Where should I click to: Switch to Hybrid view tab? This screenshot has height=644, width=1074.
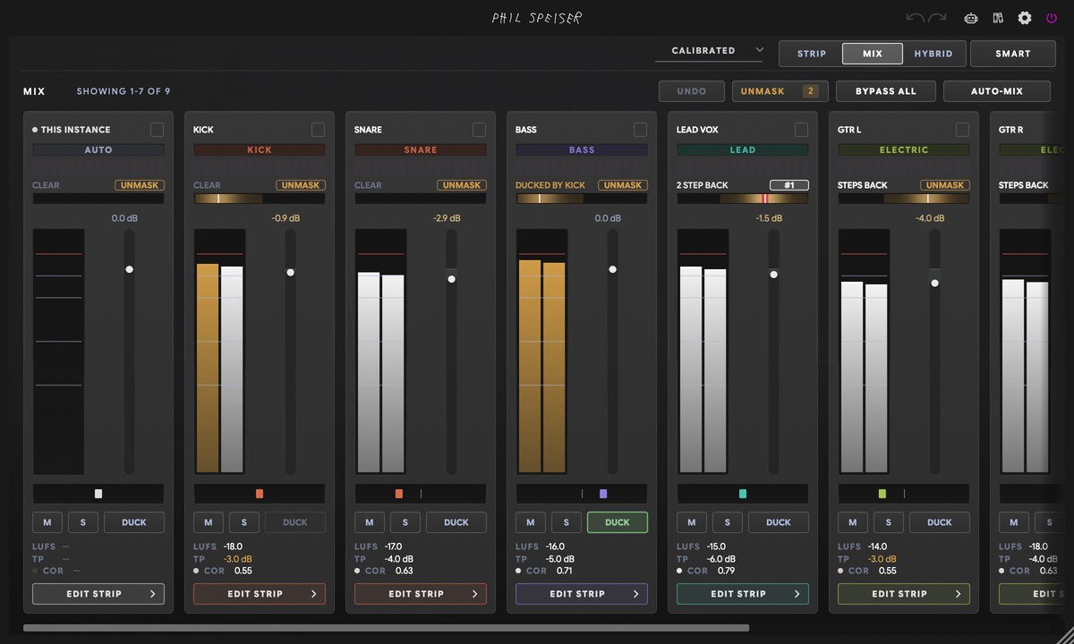pyautogui.click(x=933, y=54)
